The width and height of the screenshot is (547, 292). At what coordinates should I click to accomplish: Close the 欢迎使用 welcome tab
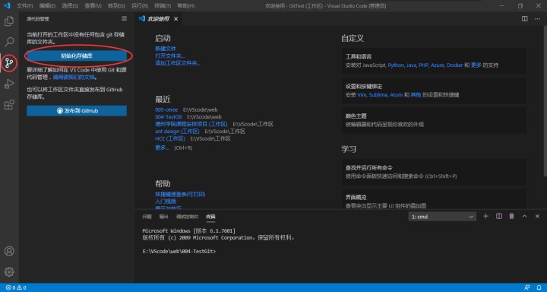(175, 19)
